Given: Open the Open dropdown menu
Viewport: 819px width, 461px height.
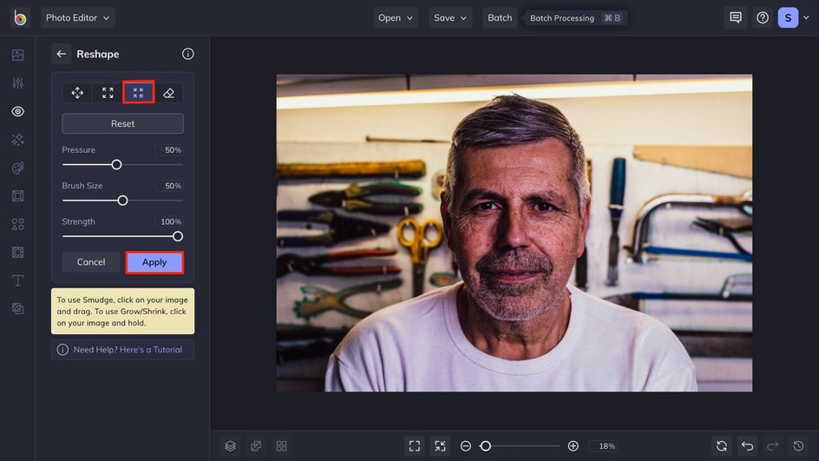Looking at the screenshot, I should pos(396,17).
